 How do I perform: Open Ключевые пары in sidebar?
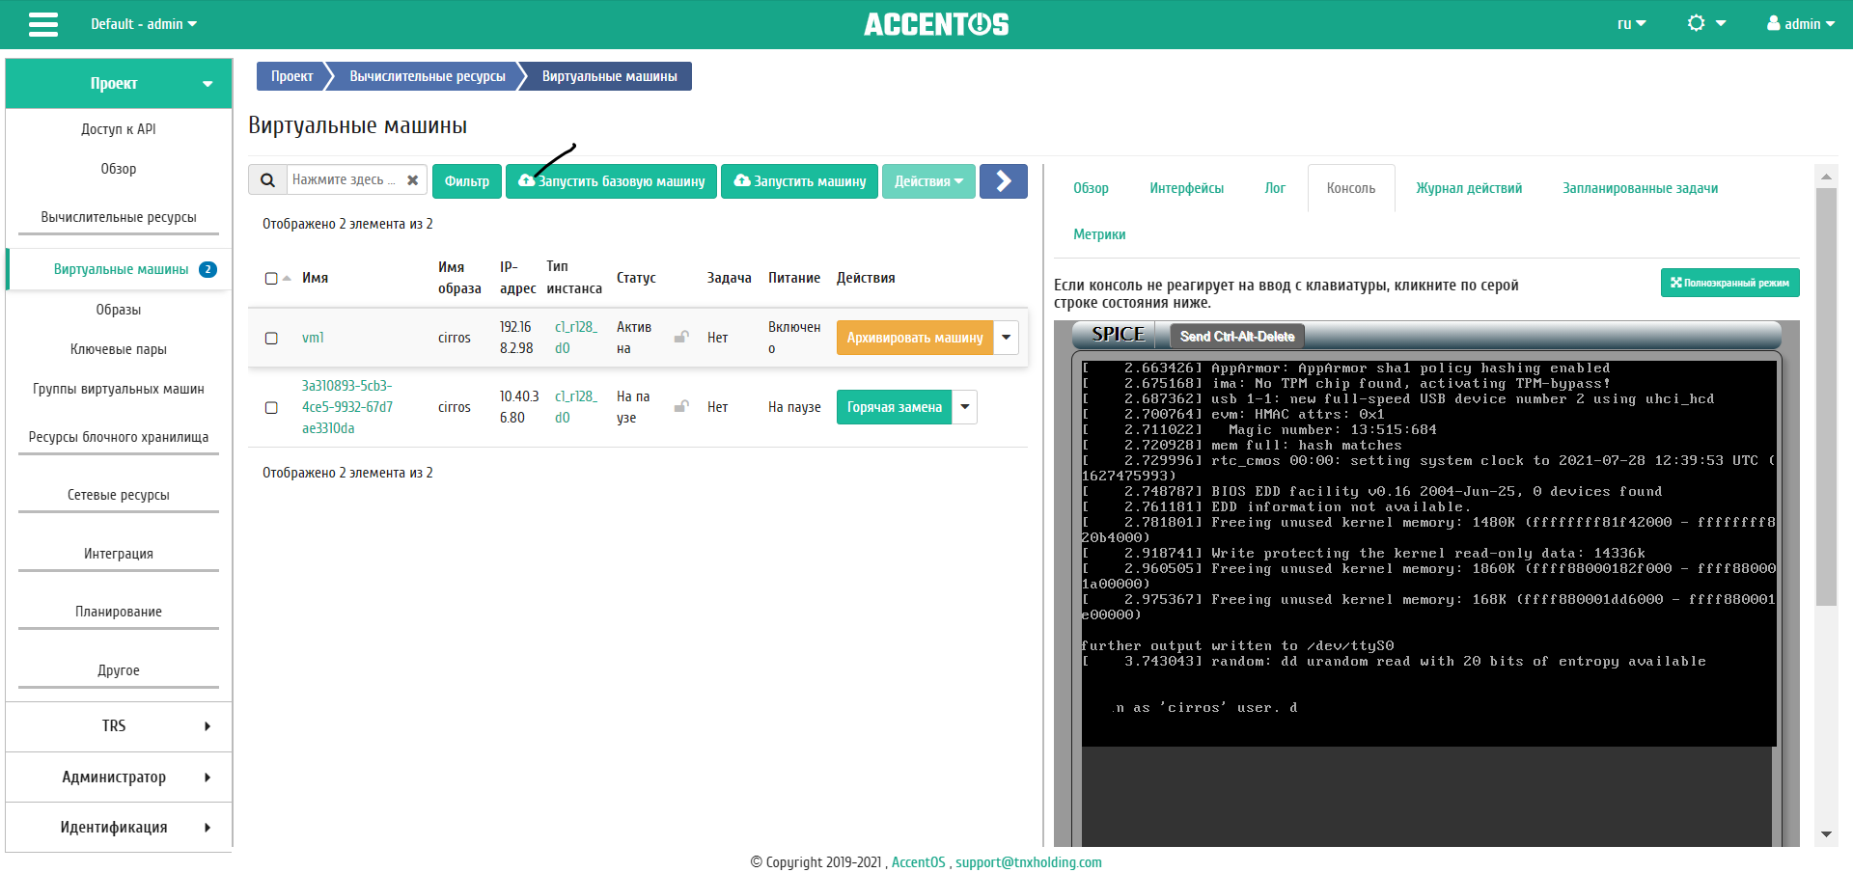119,349
